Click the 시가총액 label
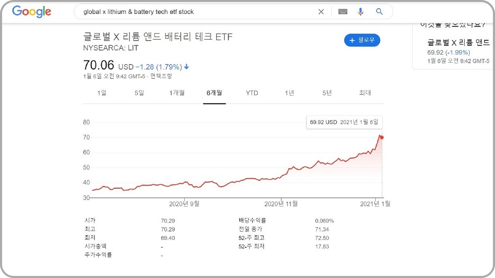The image size is (495, 278). [95, 246]
